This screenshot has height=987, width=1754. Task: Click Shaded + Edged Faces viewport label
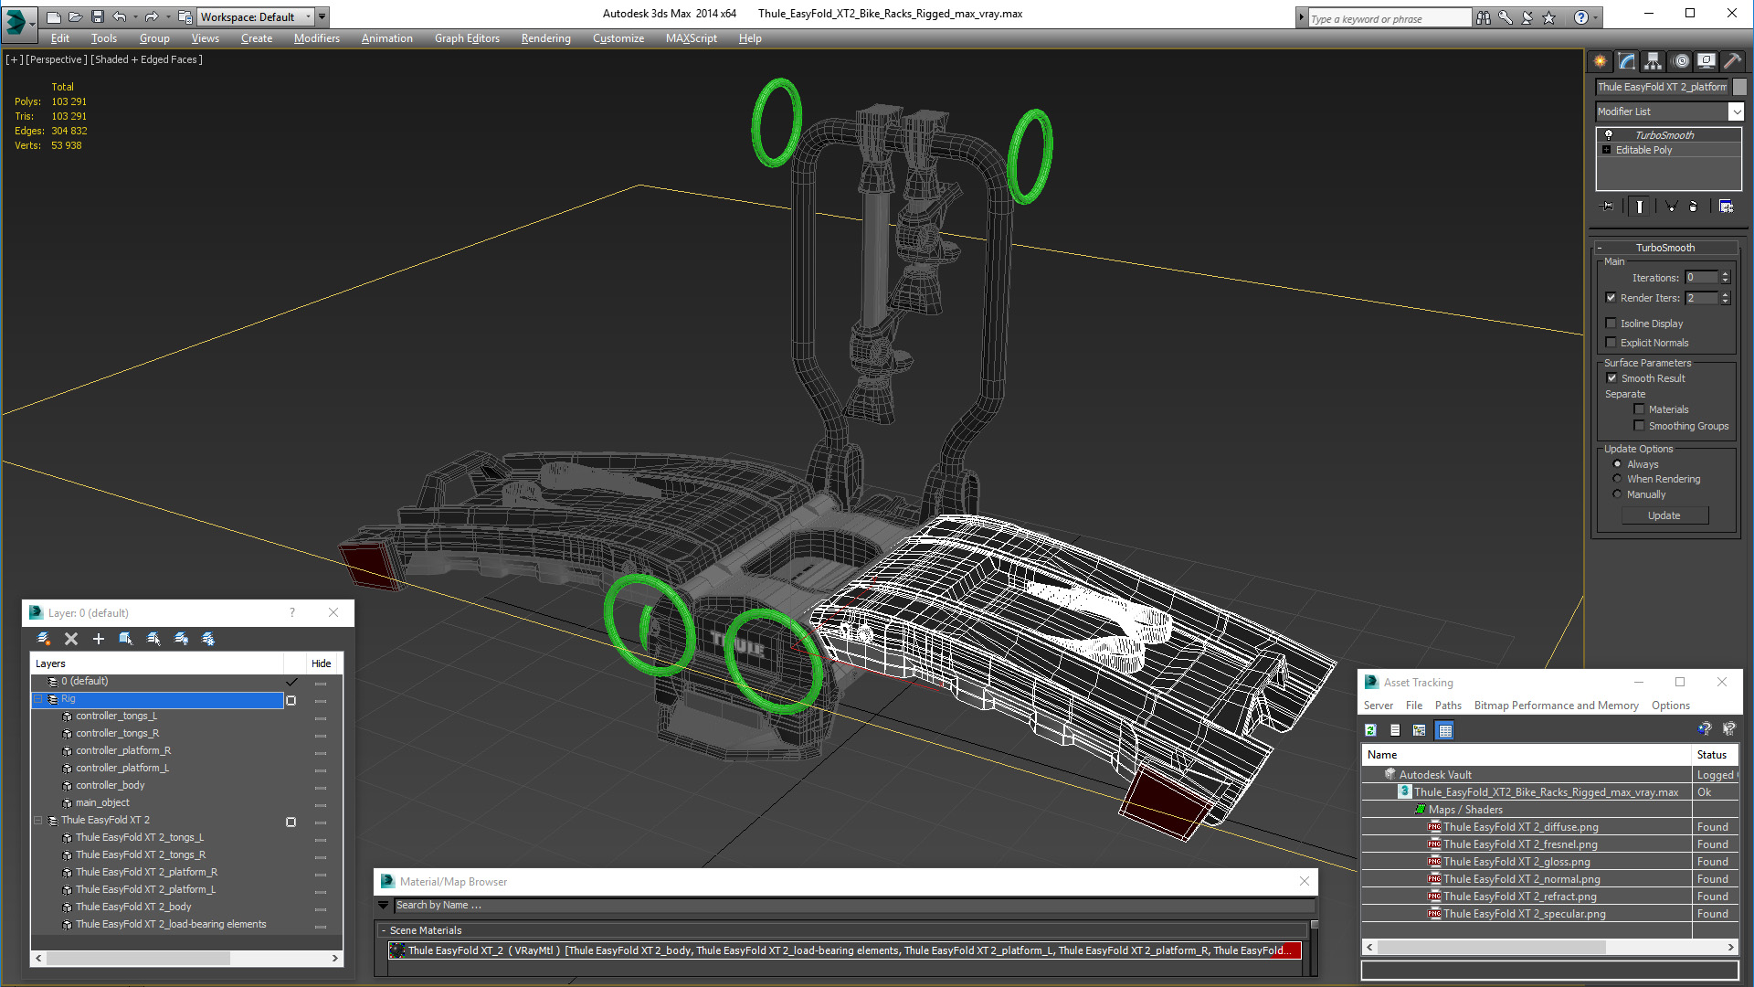[x=146, y=59]
